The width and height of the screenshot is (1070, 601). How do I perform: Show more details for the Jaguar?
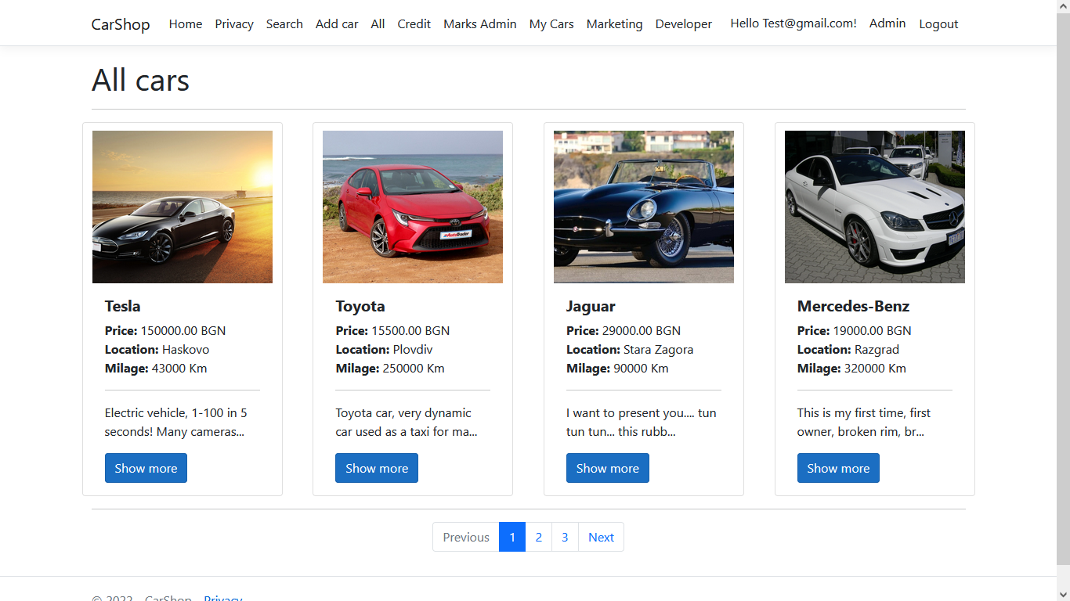click(608, 468)
